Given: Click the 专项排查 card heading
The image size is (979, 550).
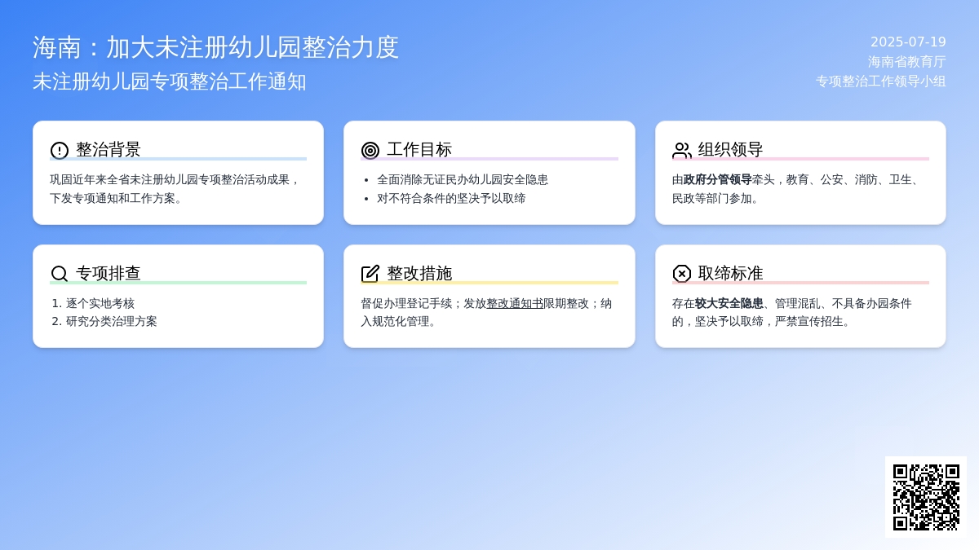Looking at the screenshot, I should [x=109, y=274].
